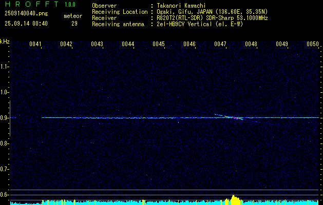323x205 pixels.
Task: Click the file name 2509140040.png
Action: pyautogui.click(x=26, y=14)
